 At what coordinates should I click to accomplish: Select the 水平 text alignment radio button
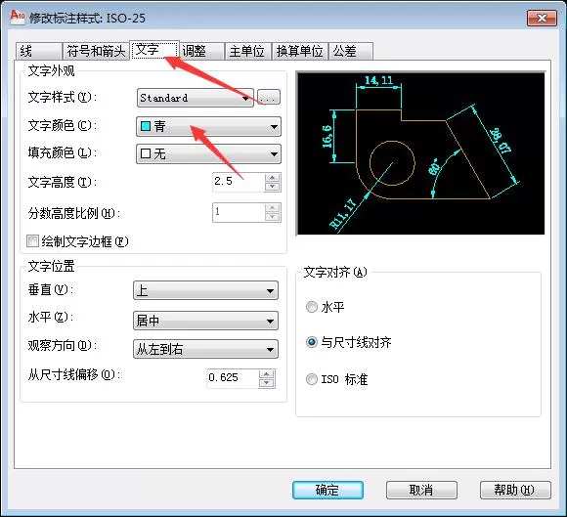click(311, 307)
